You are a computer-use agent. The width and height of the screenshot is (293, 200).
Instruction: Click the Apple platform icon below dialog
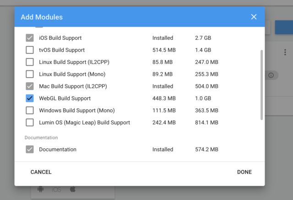[x=73, y=189]
